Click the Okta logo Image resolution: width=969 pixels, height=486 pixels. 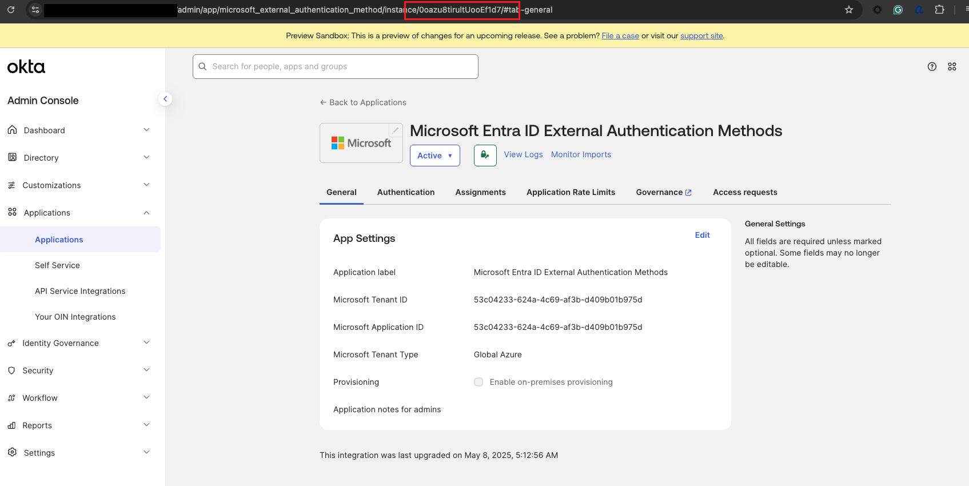tap(26, 67)
